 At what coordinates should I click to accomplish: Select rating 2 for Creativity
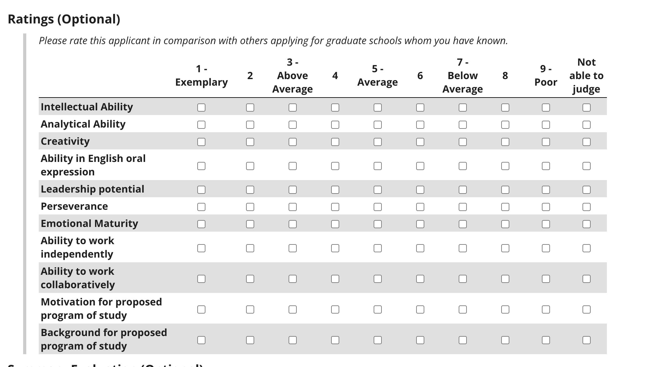point(250,142)
